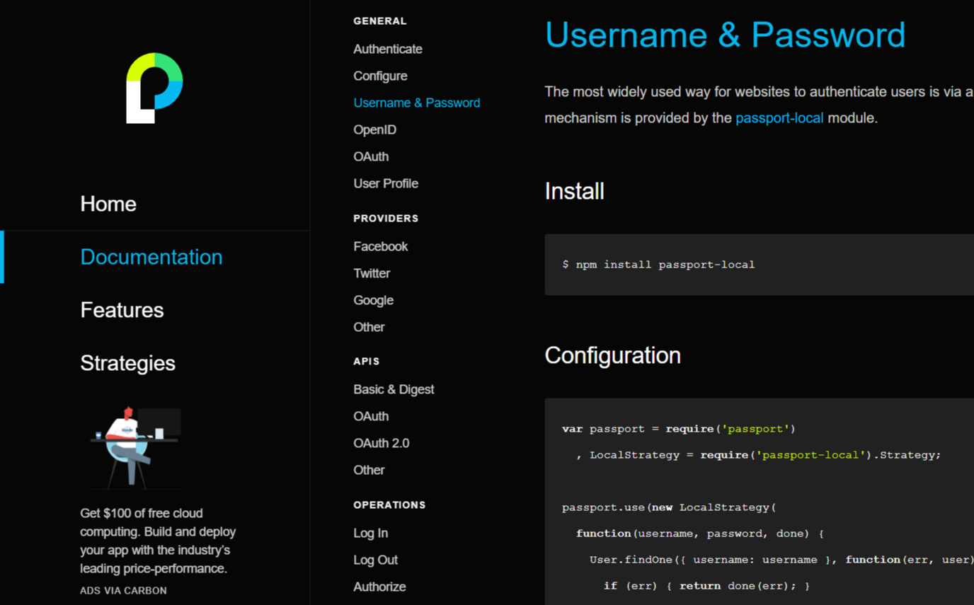
Task: Click the GENERAL section label
Action: pyautogui.click(x=380, y=21)
